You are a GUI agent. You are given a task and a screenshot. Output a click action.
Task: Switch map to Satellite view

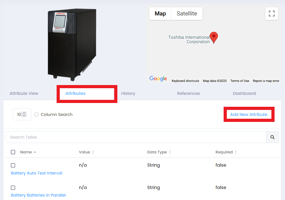pos(187,14)
